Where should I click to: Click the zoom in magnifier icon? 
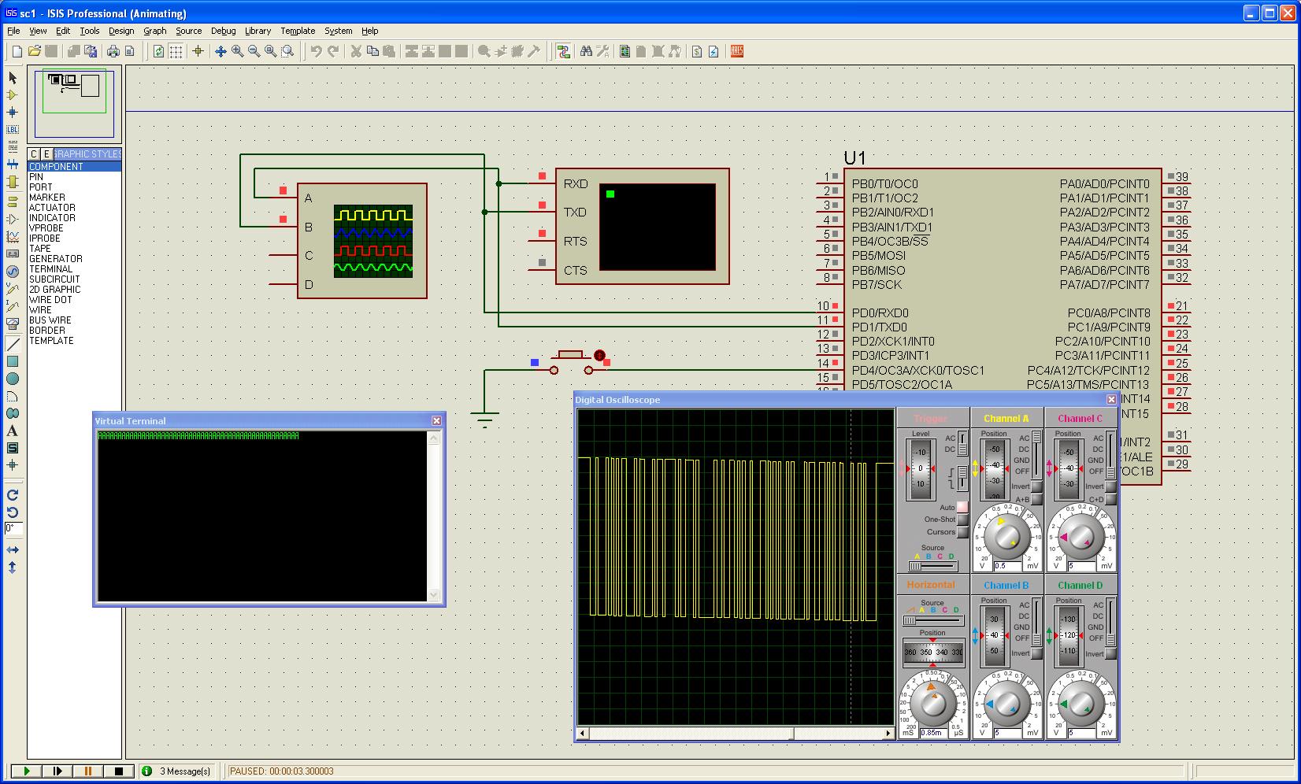click(x=237, y=51)
